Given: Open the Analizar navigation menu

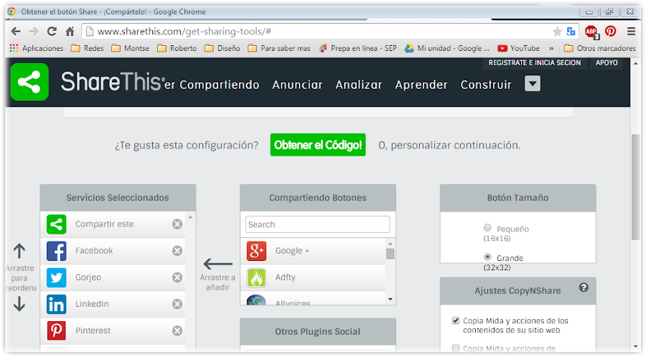Looking at the screenshot, I should click(359, 85).
